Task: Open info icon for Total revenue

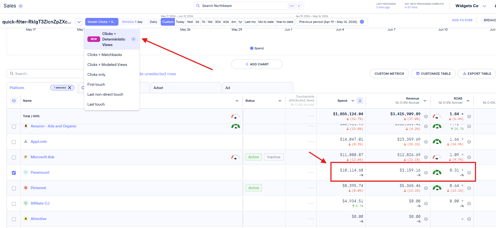Action: (426, 116)
